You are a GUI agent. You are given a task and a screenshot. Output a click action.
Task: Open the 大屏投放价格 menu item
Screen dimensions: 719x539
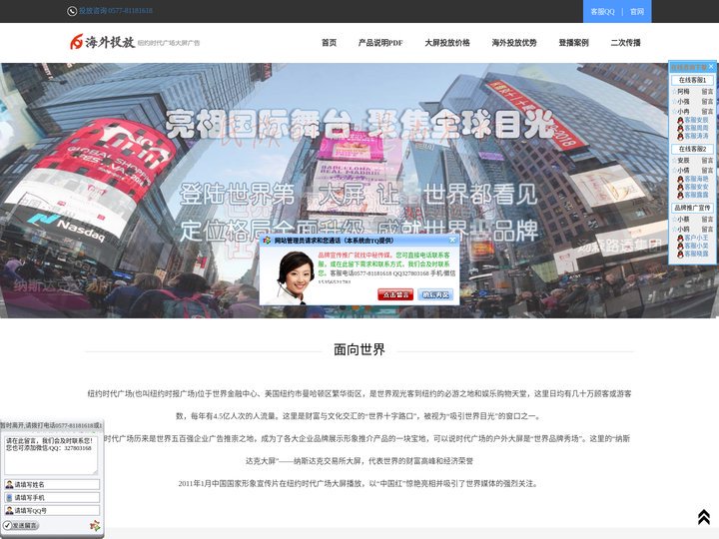pyautogui.click(x=447, y=43)
